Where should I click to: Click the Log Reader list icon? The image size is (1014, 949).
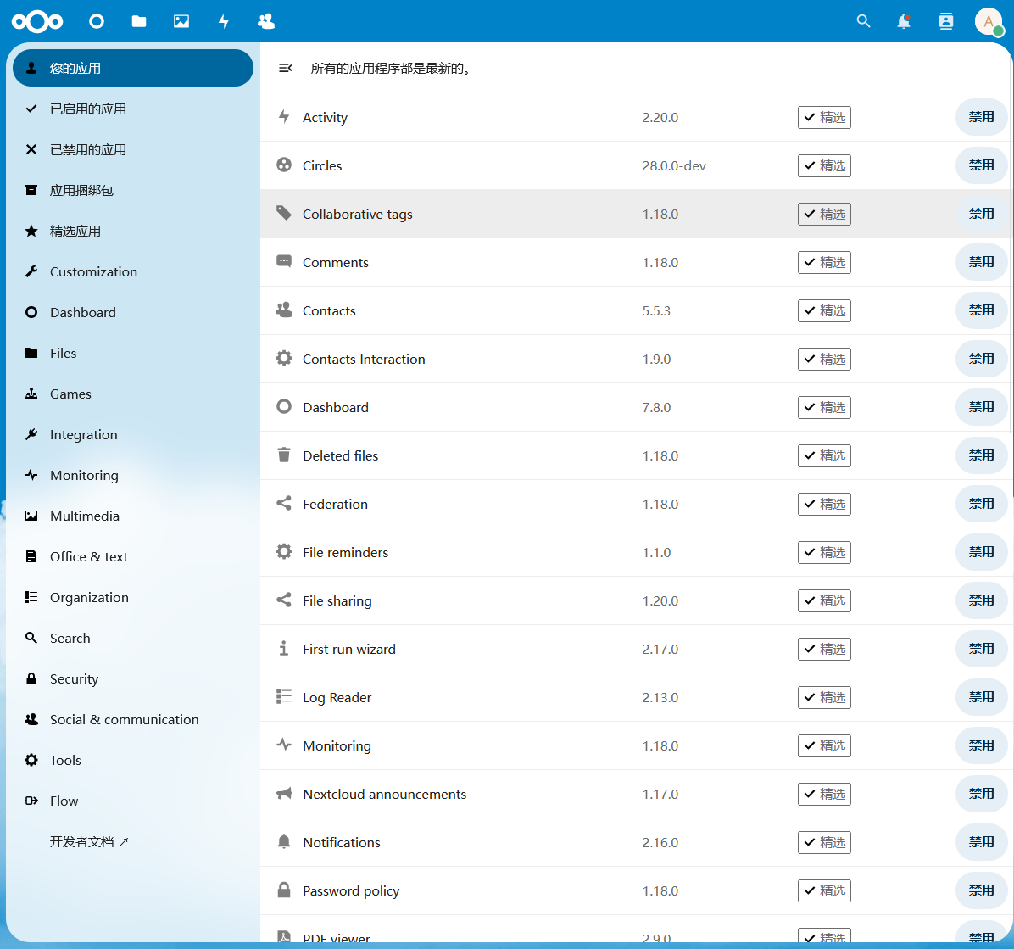pos(284,696)
